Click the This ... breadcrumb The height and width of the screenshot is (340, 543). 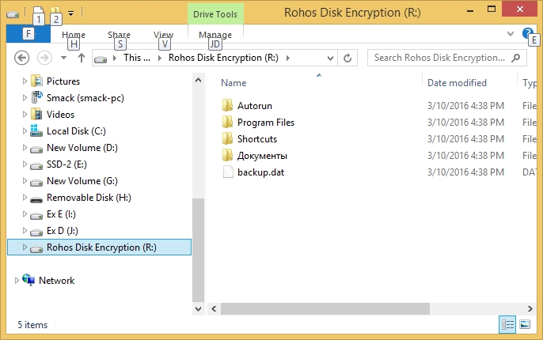pyautogui.click(x=137, y=58)
